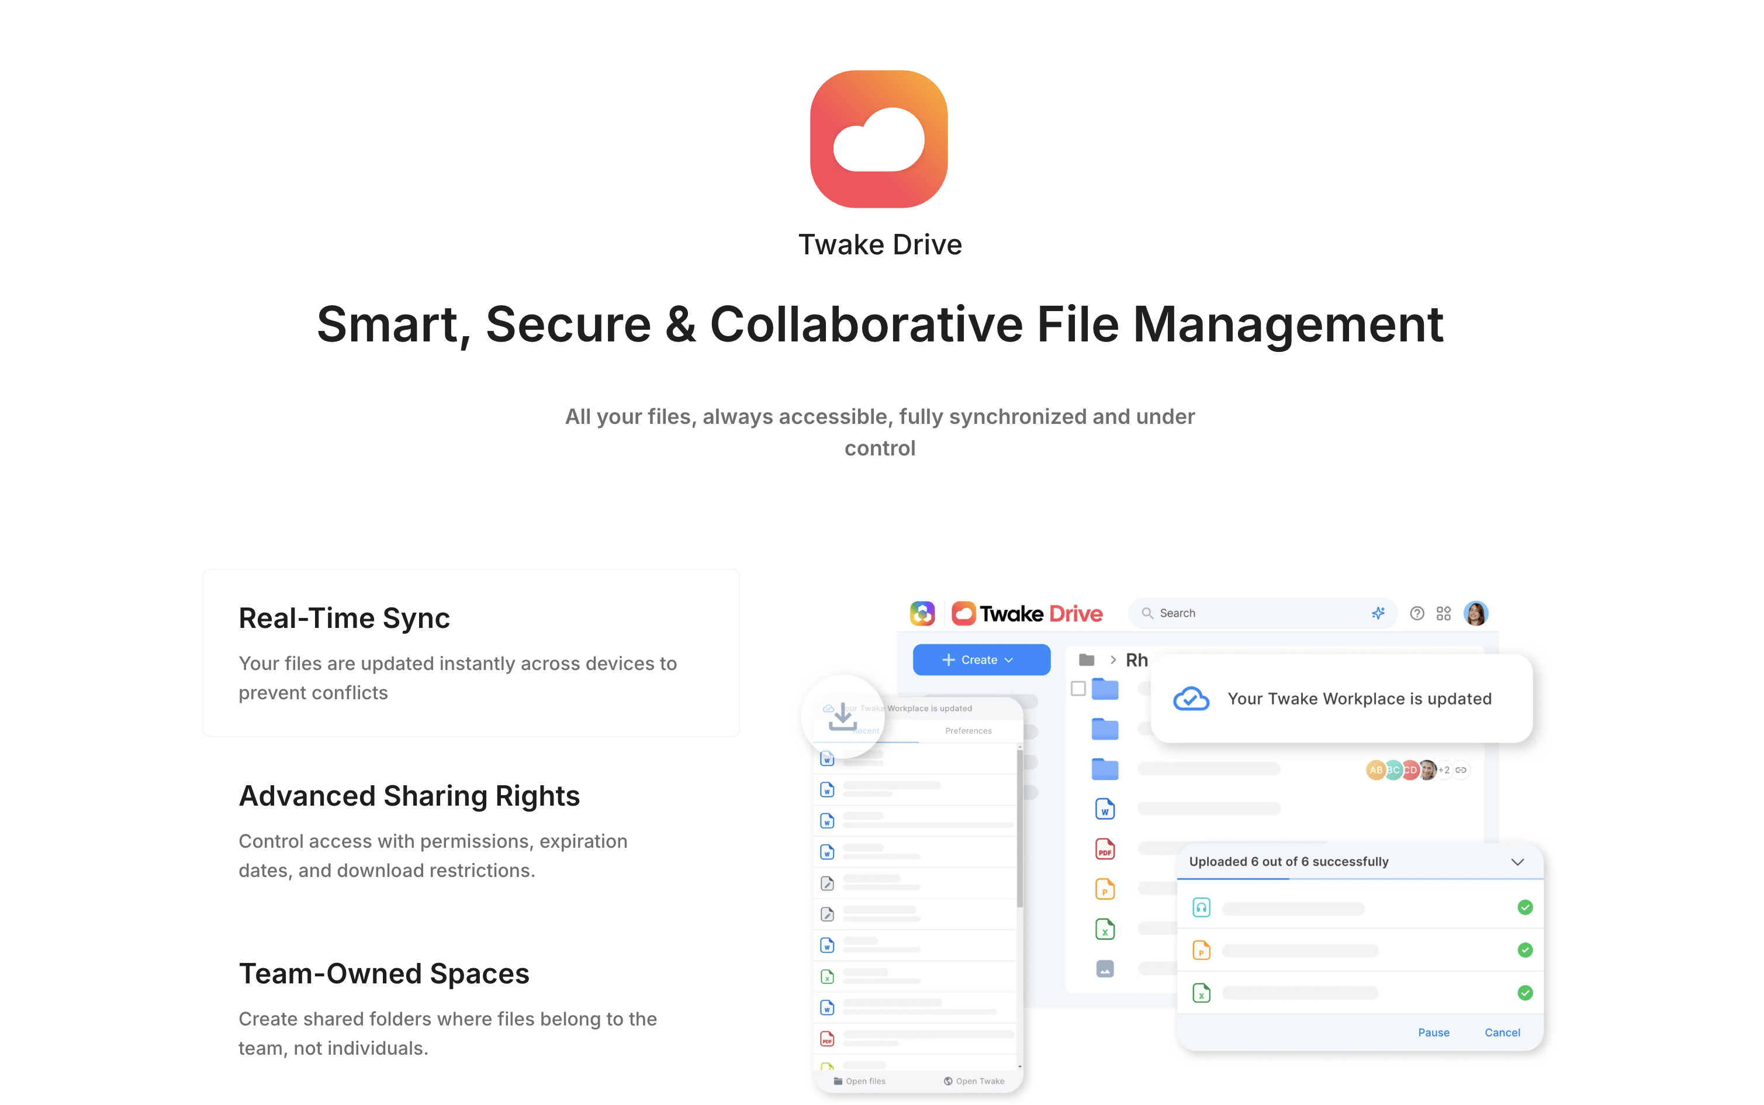This screenshot has width=1764, height=1105.
Task: Select the Team-Owned Spaces feature
Action: tap(471, 1009)
